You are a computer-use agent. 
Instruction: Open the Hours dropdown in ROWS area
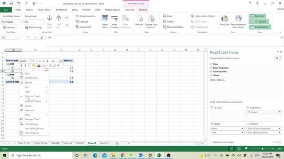[242, 129]
